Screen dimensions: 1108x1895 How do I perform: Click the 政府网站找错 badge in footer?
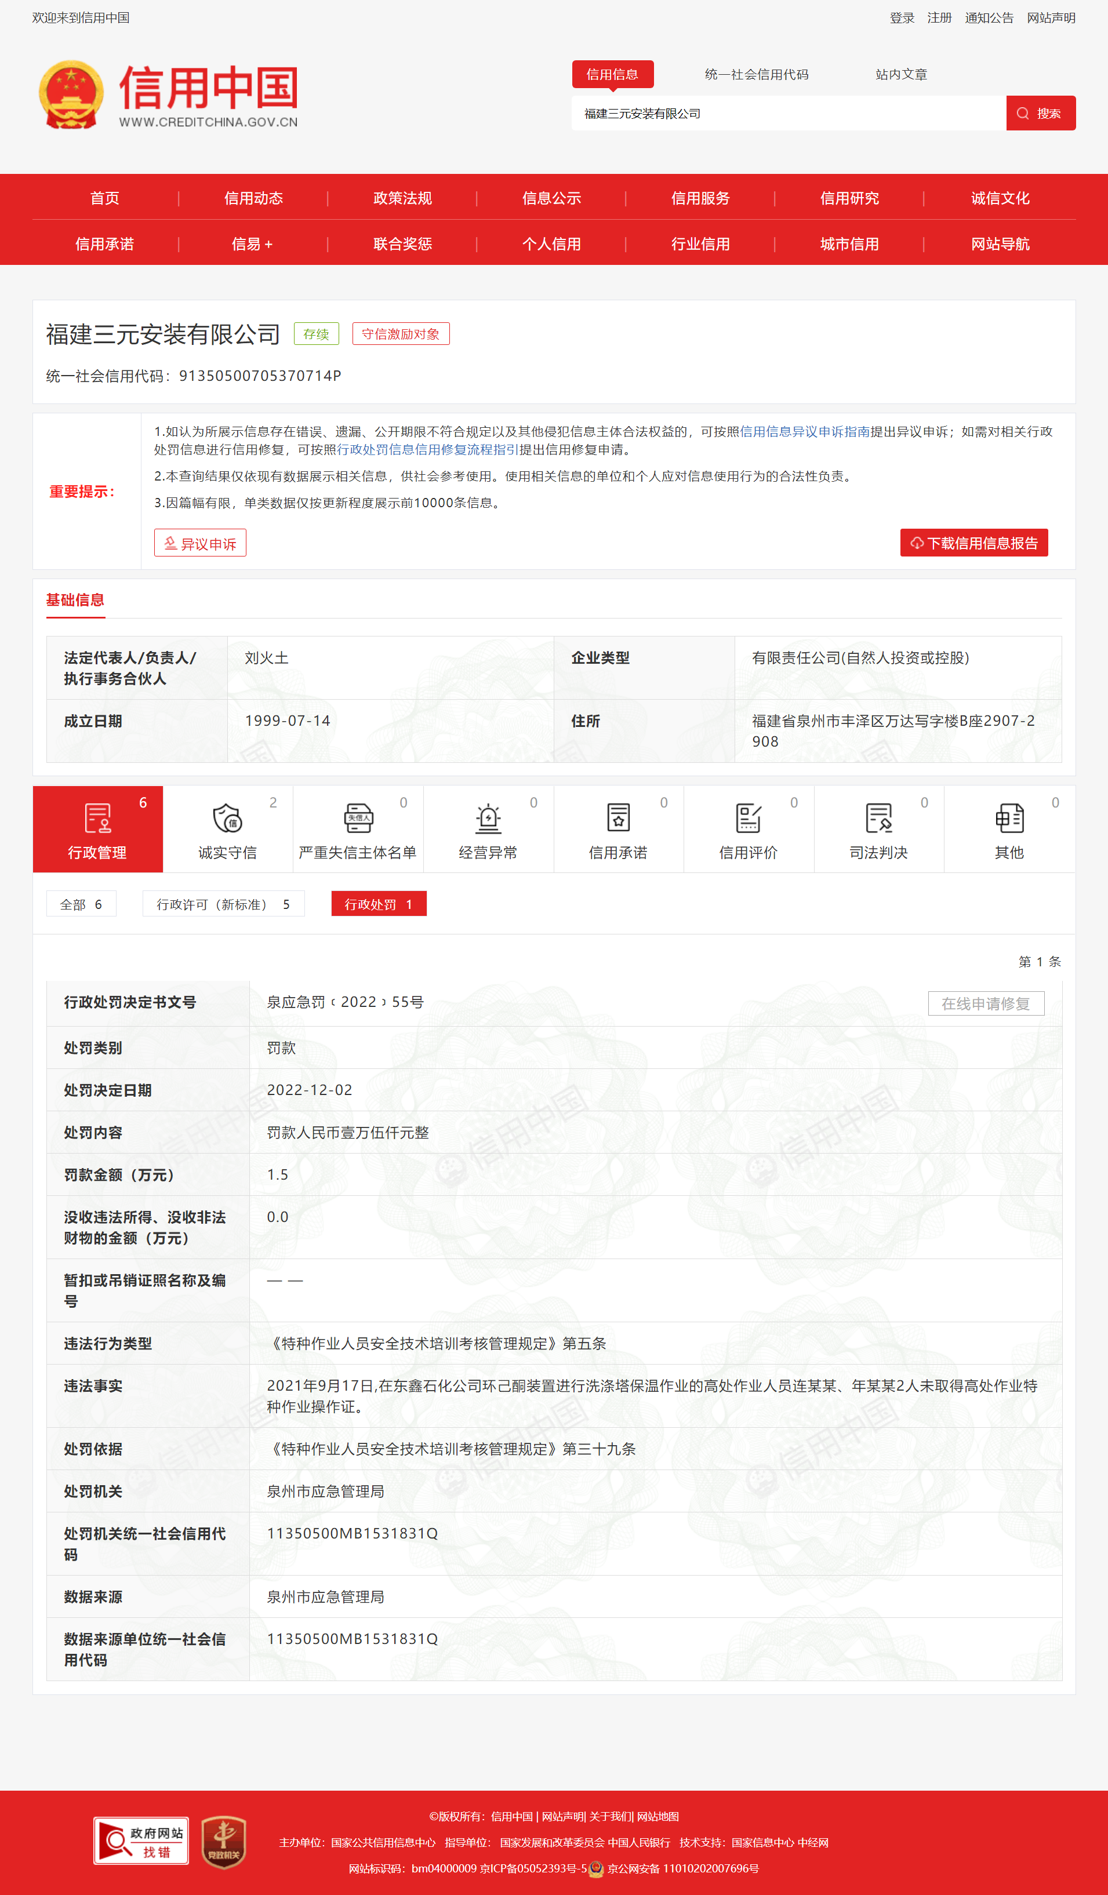(x=141, y=1841)
